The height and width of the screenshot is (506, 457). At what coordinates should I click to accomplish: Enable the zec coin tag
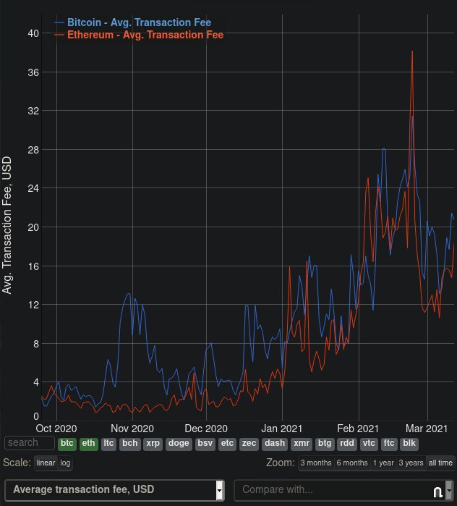[249, 444]
